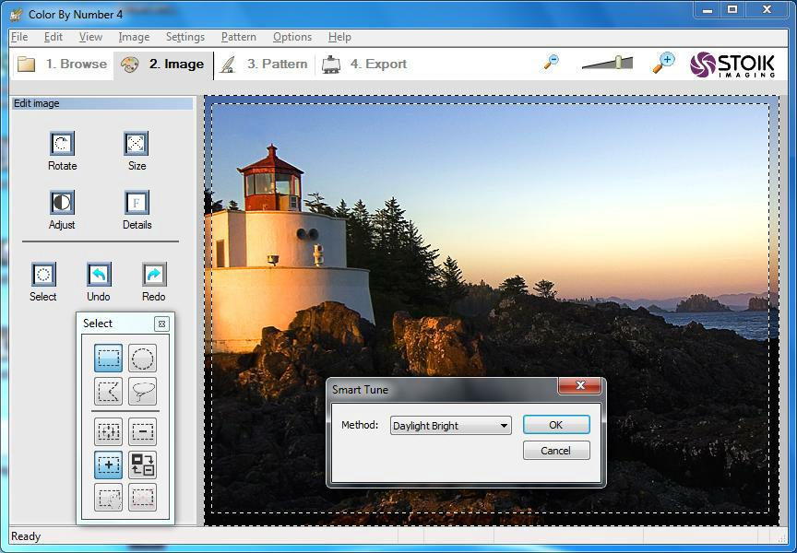Open the Settings menu
This screenshot has height=553, width=797.
184,37
